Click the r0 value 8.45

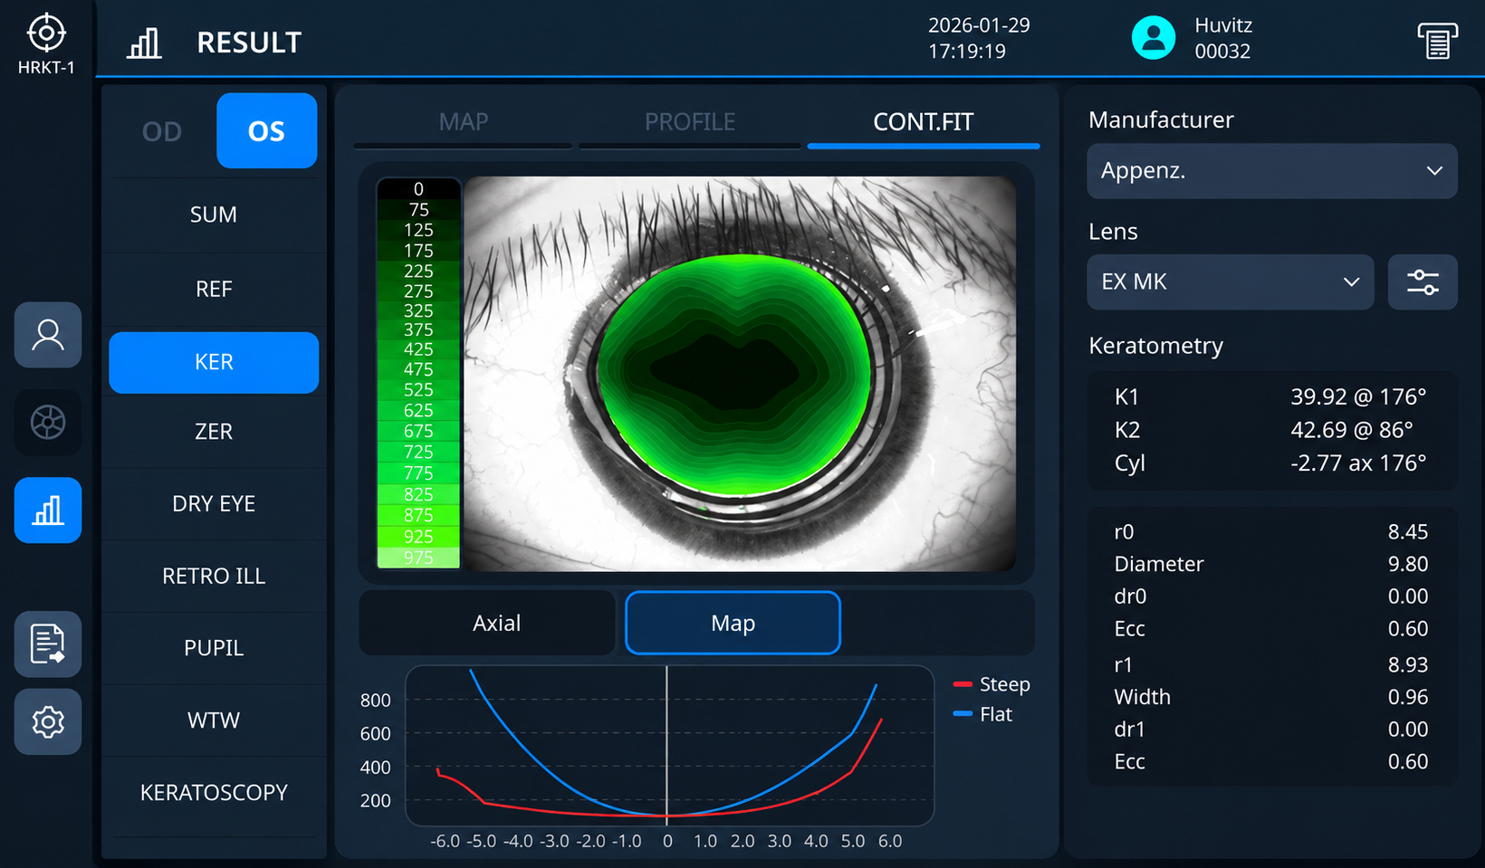[x=1408, y=532]
